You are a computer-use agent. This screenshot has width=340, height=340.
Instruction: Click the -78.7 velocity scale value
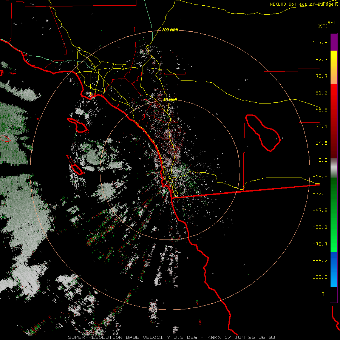tap(320, 244)
